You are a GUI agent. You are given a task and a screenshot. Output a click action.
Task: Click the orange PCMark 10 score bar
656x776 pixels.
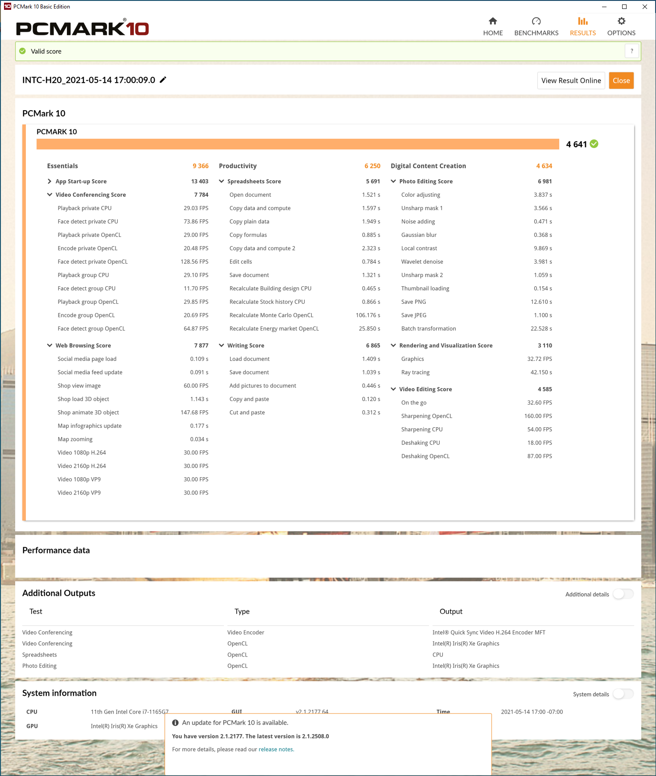pyautogui.click(x=297, y=144)
